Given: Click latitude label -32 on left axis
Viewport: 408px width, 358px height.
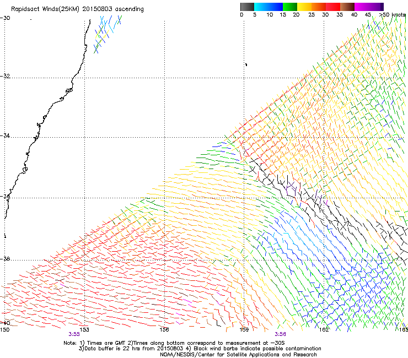Looking at the screenshot, I should click(5, 76).
